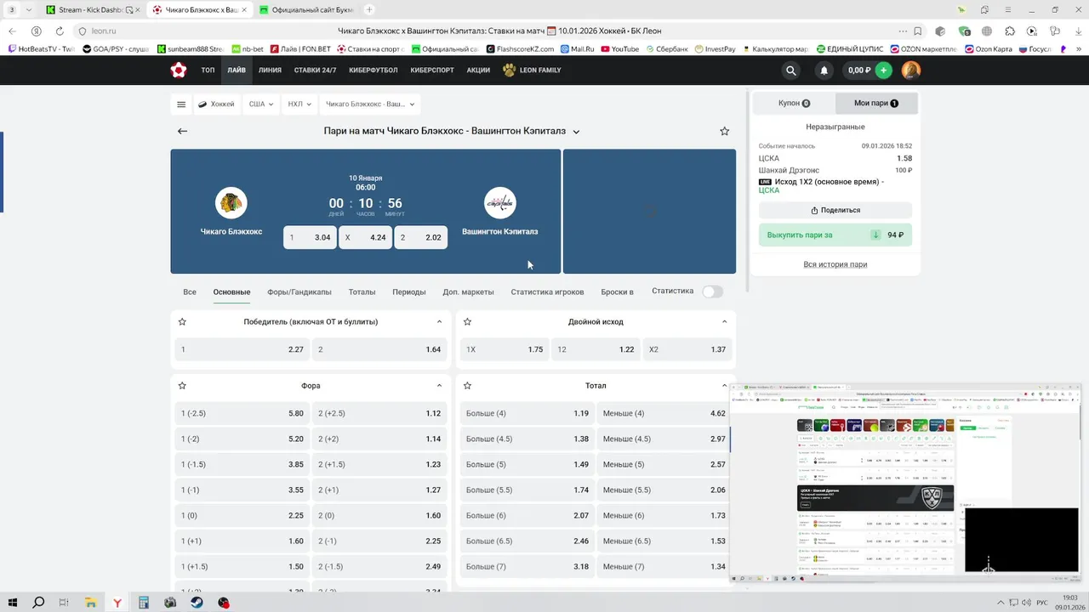This screenshot has height=612, width=1089.
Task: Switch to Статистика игроков tab
Action: pos(547,292)
